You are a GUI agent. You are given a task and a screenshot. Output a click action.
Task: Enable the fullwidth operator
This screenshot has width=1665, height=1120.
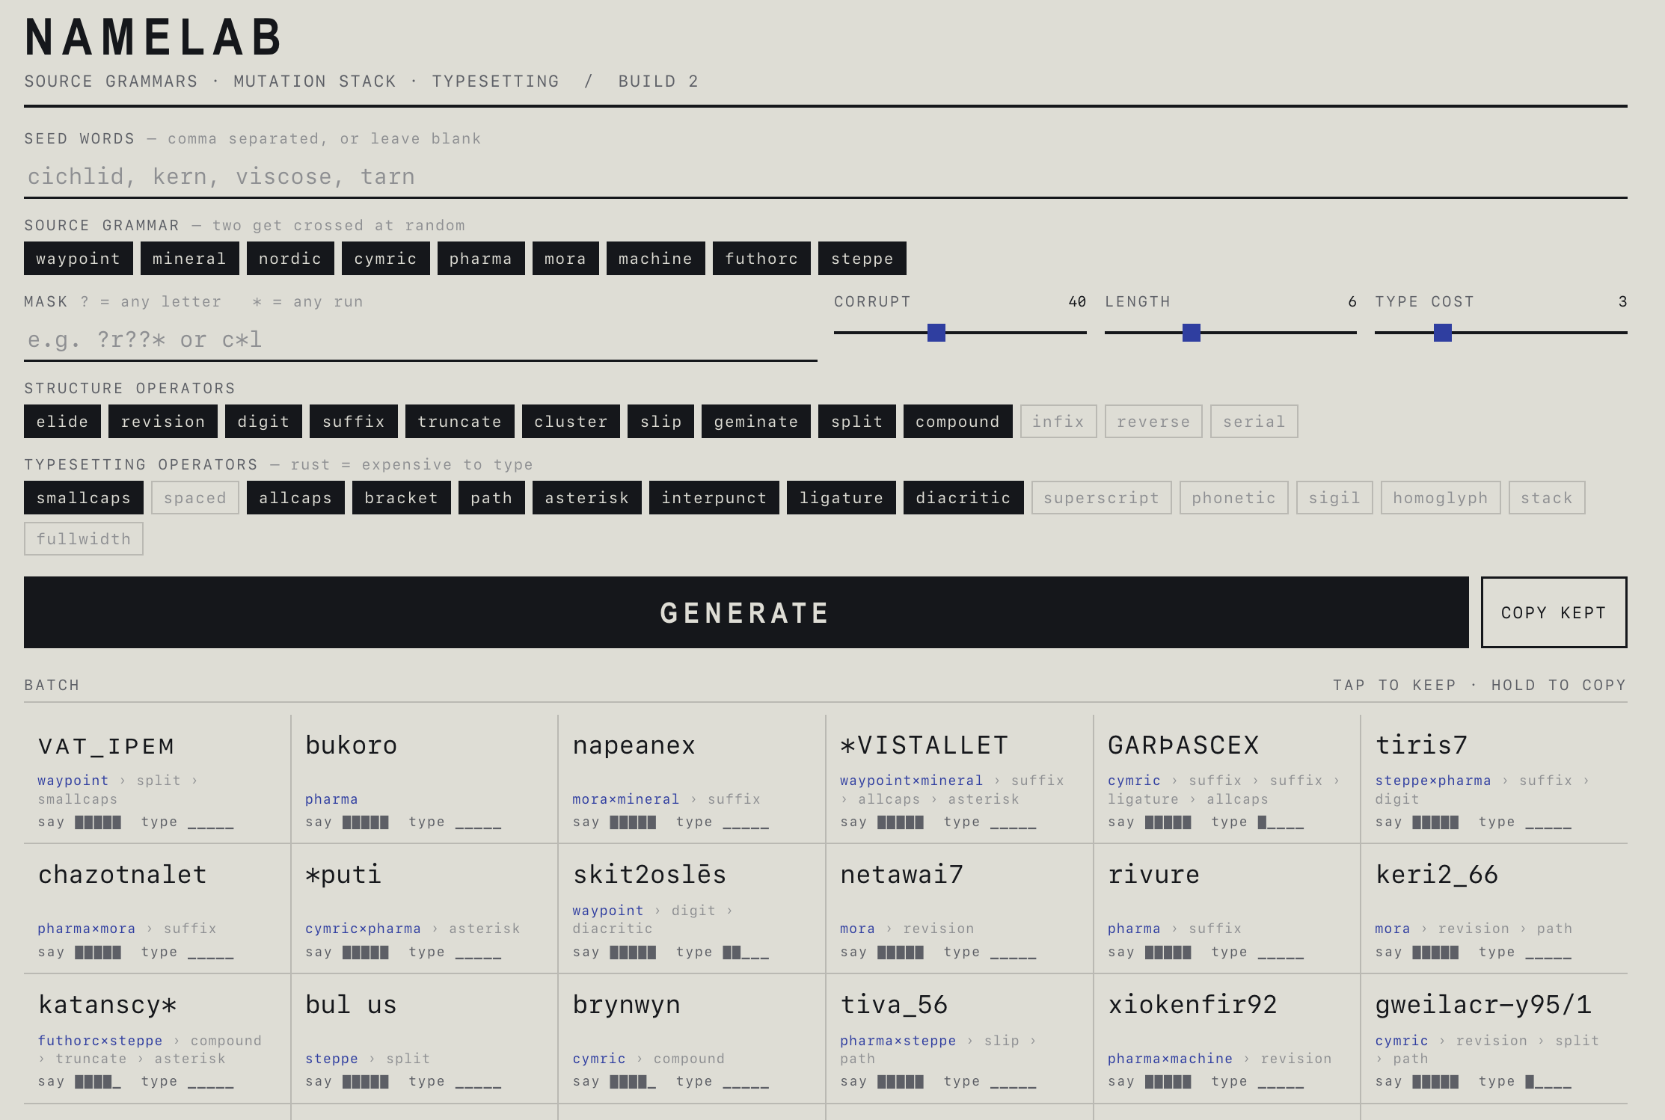pyautogui.click(x=84, y=539)
